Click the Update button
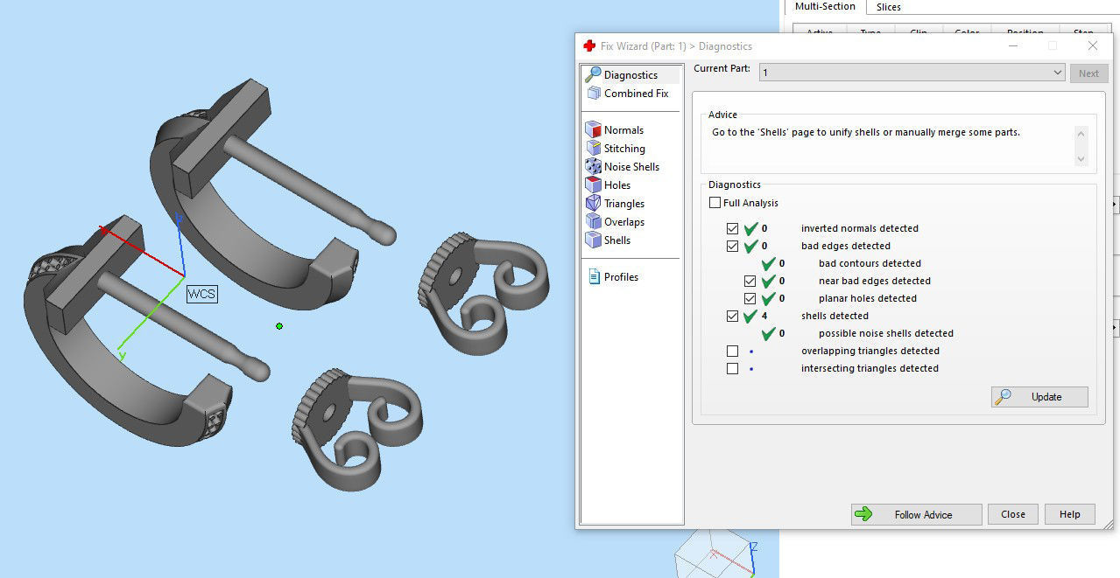The image size is (1120, 578). point(1039,397)
